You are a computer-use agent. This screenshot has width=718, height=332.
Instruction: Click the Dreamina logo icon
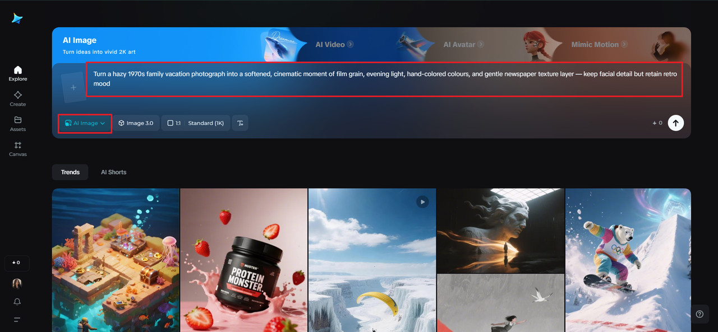click(17, 18)
